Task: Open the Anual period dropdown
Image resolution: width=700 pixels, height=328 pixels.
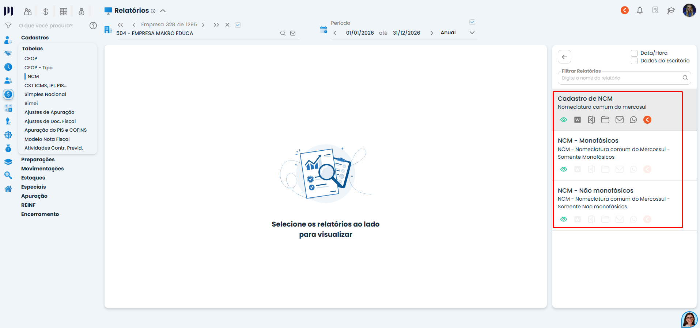Action: click(472, 33)
